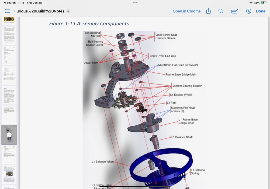270x189 pixels.
Task: Toggle the page thumbnail sidebar list icon
Action: pos(8,11)
